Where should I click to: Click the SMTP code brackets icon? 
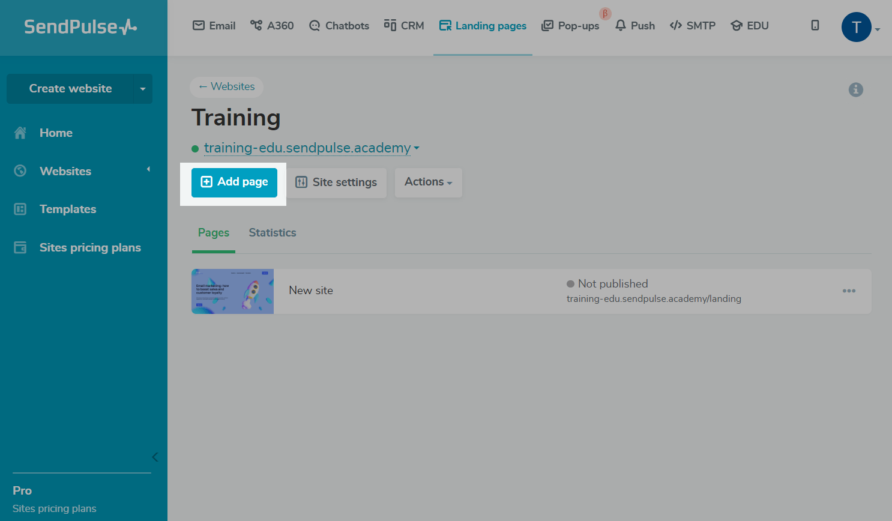(x=676, y=25)
